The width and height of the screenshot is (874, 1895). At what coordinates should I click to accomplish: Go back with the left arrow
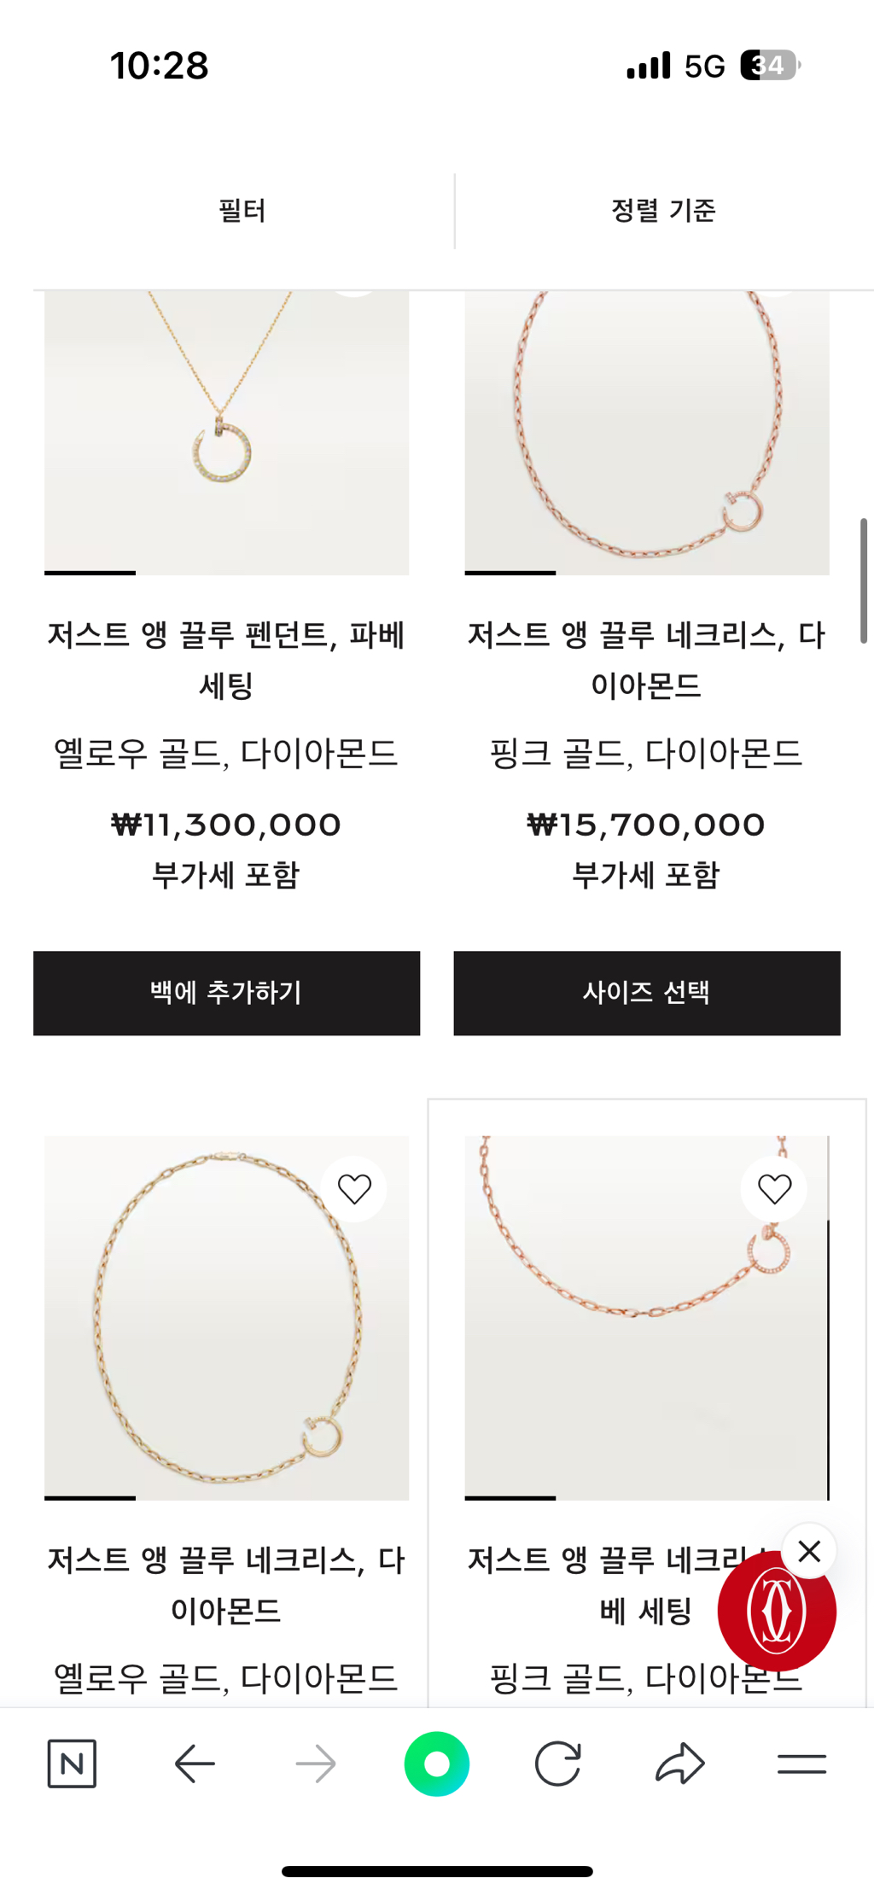coord(195,1764)
